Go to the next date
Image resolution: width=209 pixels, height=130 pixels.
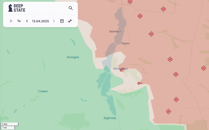click(54, 21)
